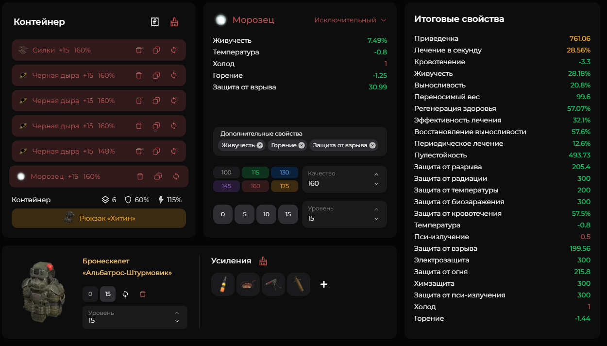
Task: Open the Исключительный rarity dropdown
Action: pyautogui.click(x=350, y=20)
